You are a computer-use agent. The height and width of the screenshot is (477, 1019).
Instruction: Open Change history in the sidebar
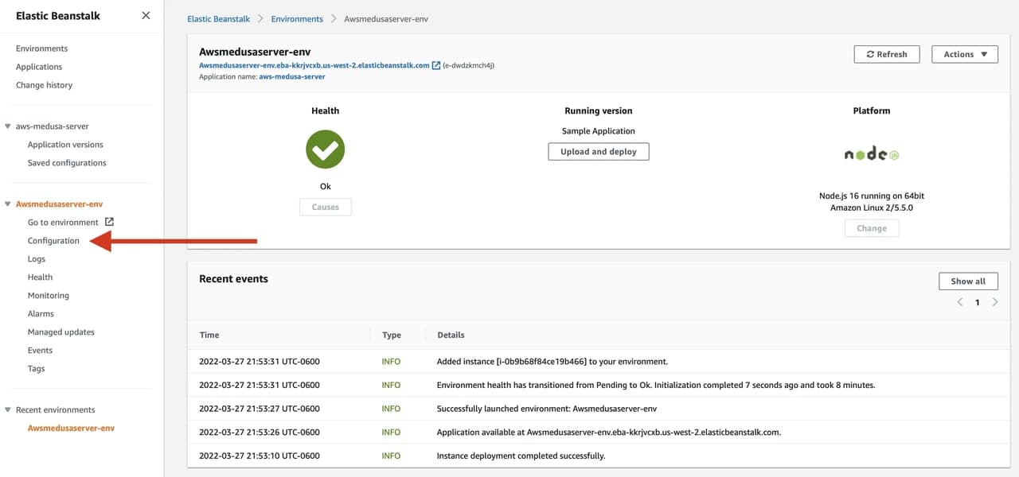point(44,85)
